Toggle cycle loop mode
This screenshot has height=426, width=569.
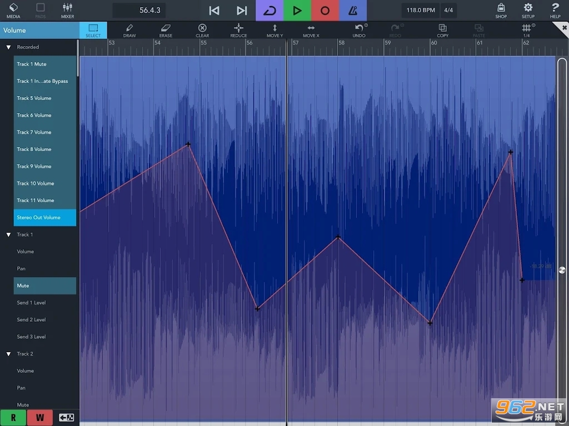[x=269, y=11]
